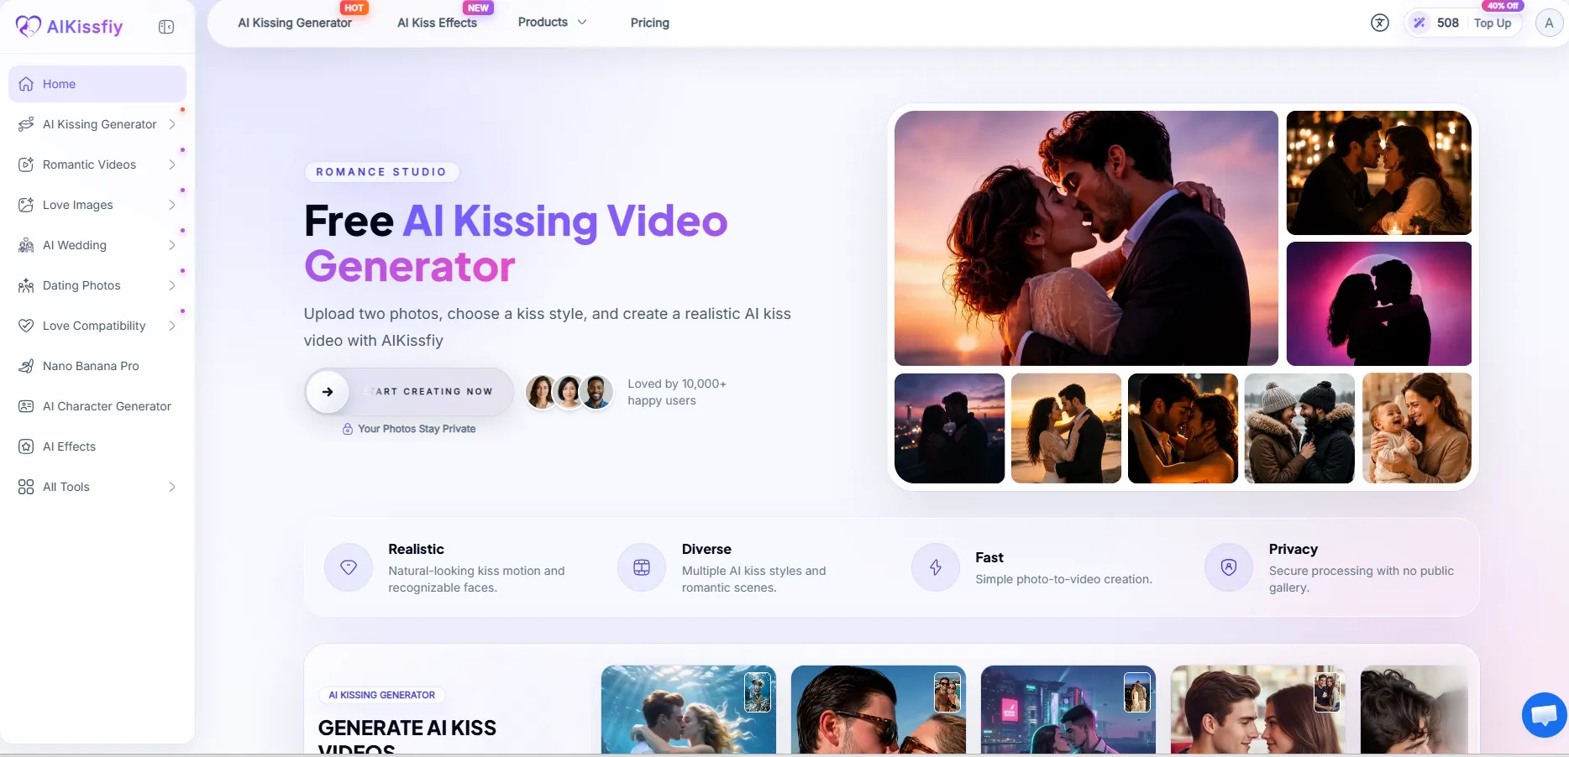Open the Products dropdown menu
The height and width of the screenshot is (757, 1569).
552,23
